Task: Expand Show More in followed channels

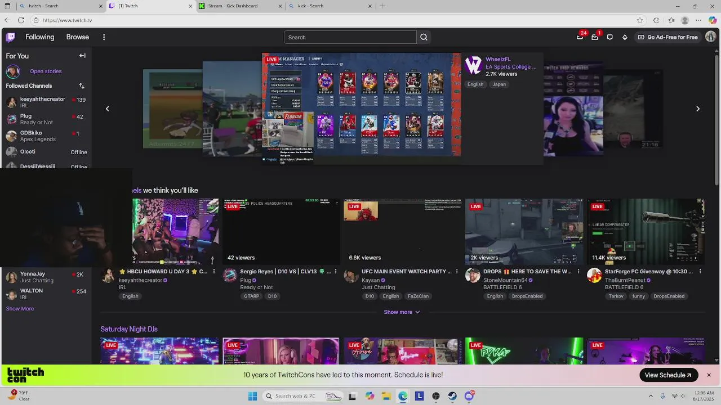Action: coord(20,309)
